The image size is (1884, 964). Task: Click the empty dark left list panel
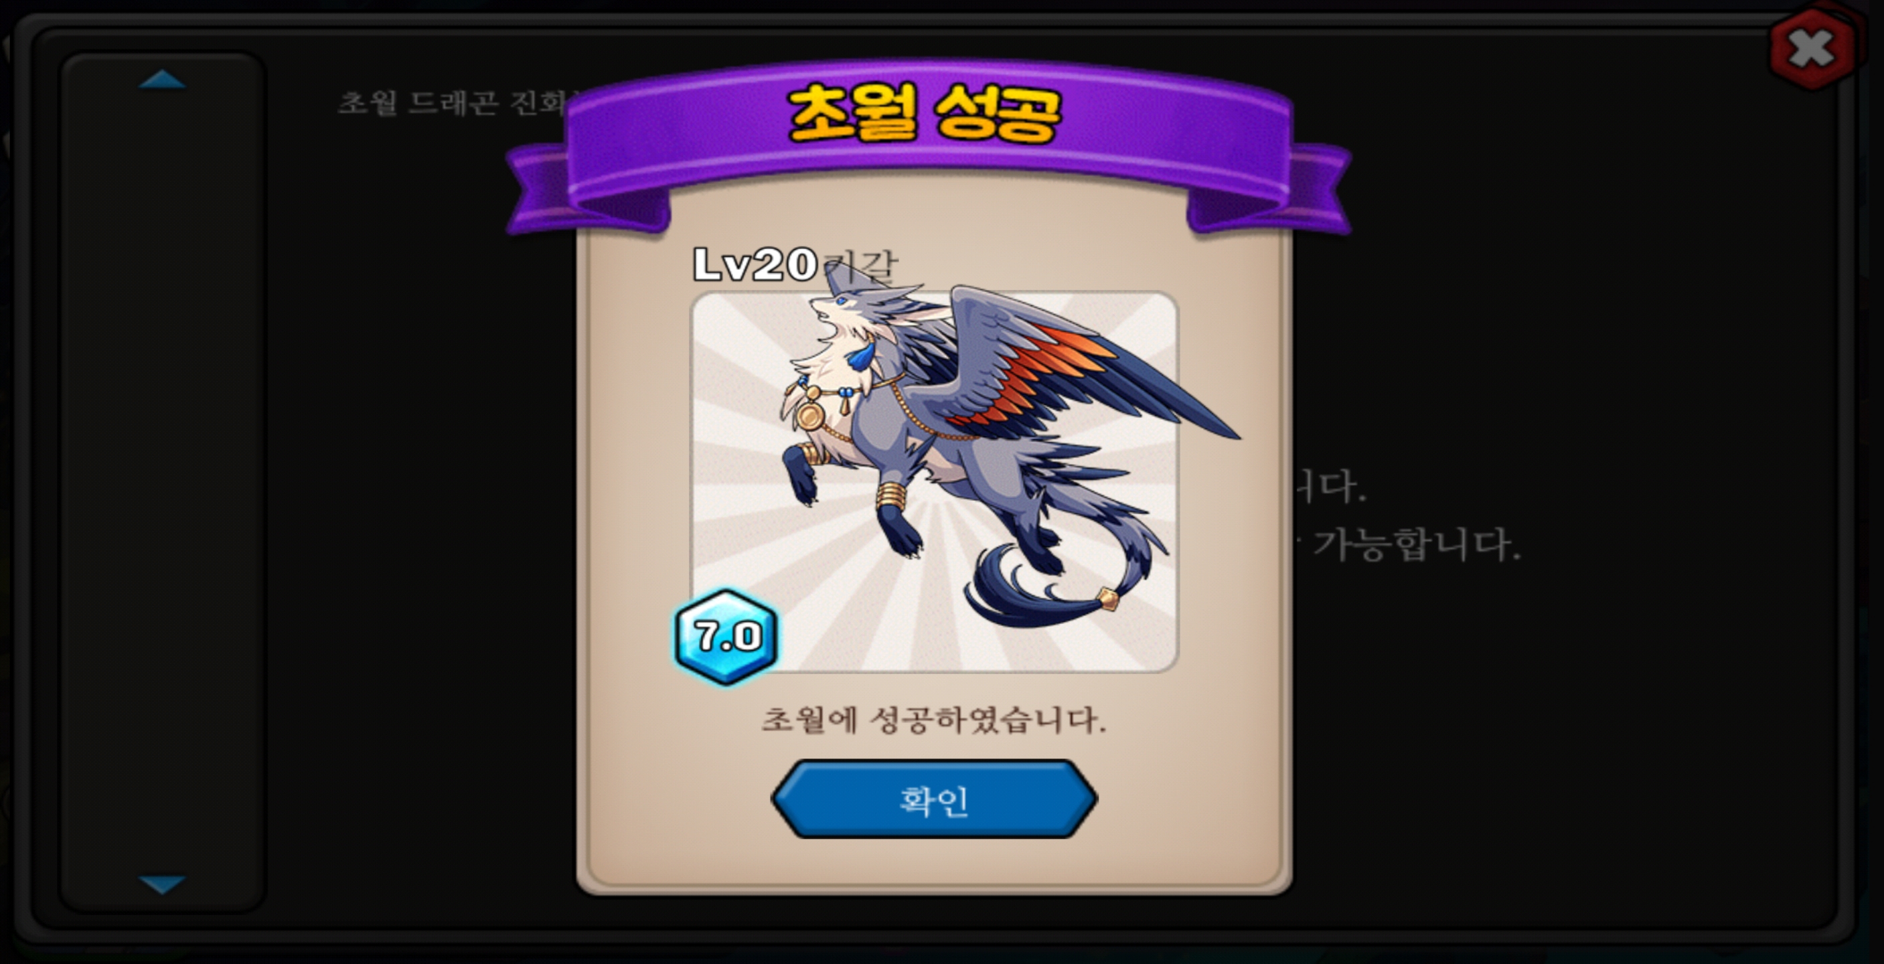pyautogui.click(x=161, y=481)
